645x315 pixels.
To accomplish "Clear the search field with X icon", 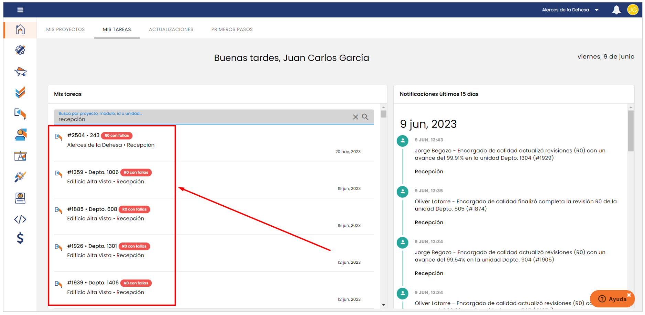I will coord(356,117).
